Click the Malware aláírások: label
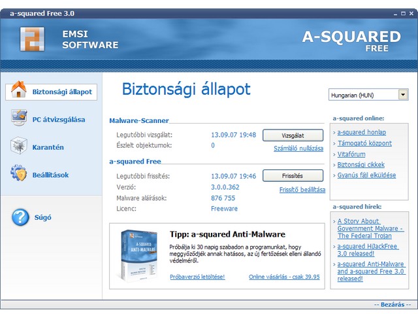418x314 pixels. pyautogui.click(x=141, y=198)
